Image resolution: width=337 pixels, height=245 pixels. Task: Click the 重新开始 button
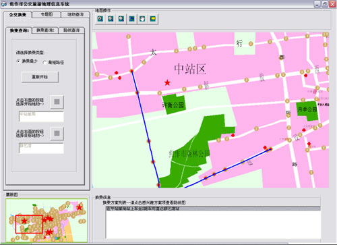click(40, 77)
